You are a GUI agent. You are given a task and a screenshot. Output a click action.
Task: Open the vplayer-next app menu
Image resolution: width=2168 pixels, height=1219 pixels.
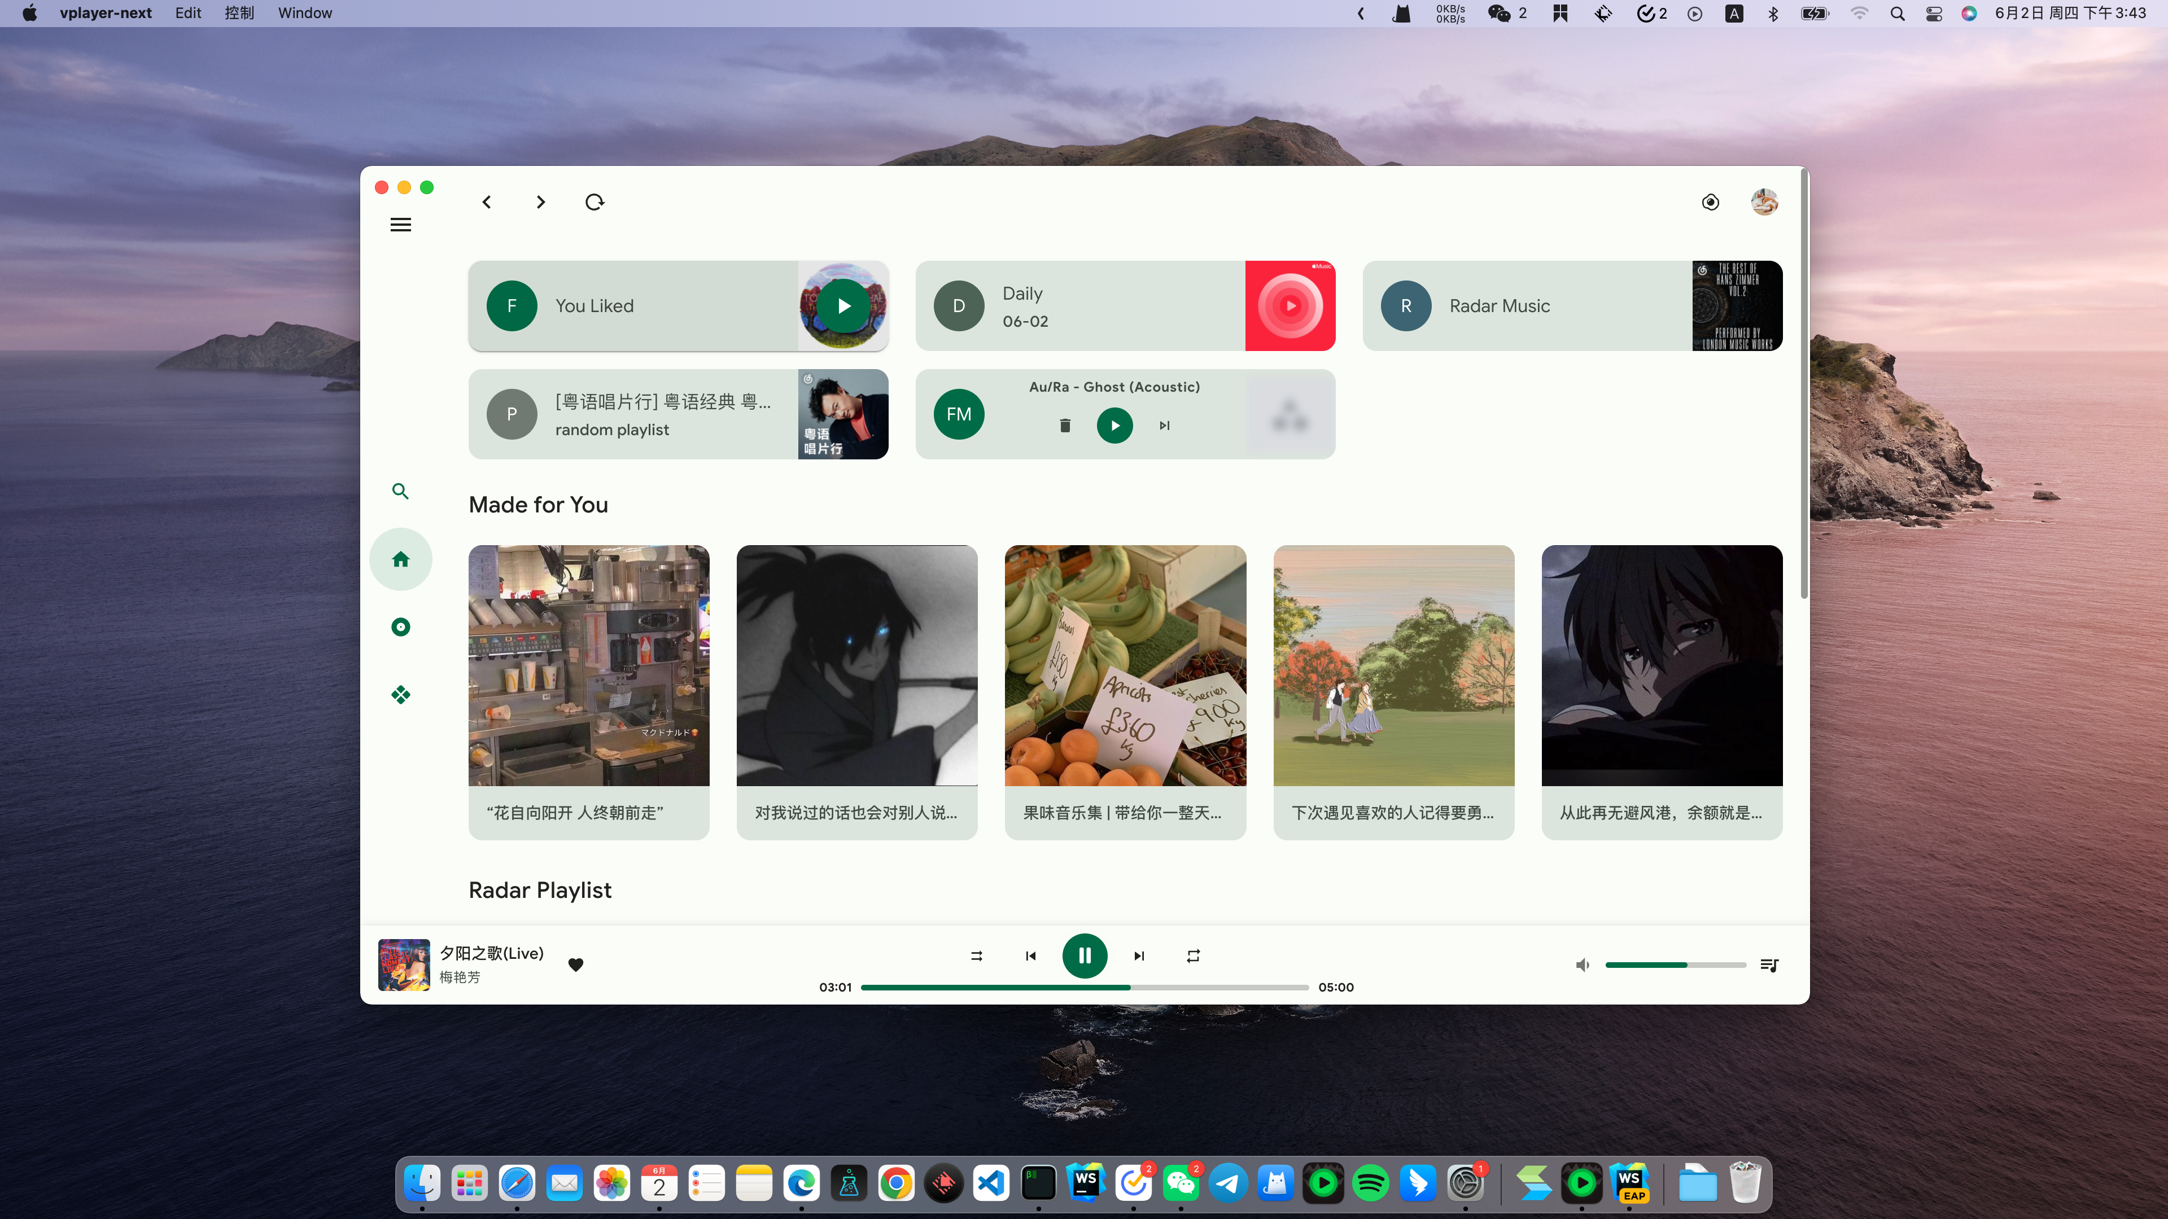click(x=105, y=12)
